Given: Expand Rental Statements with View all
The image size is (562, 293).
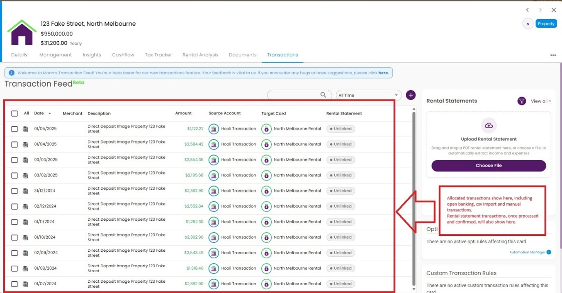Looking at the screenshot, I should click(541, 101).
